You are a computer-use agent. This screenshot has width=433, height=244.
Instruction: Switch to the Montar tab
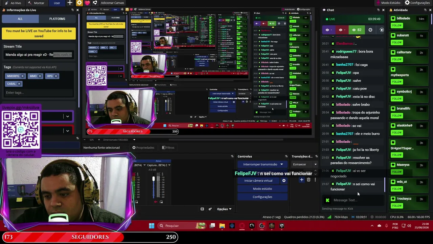click(x=36, y=3)
